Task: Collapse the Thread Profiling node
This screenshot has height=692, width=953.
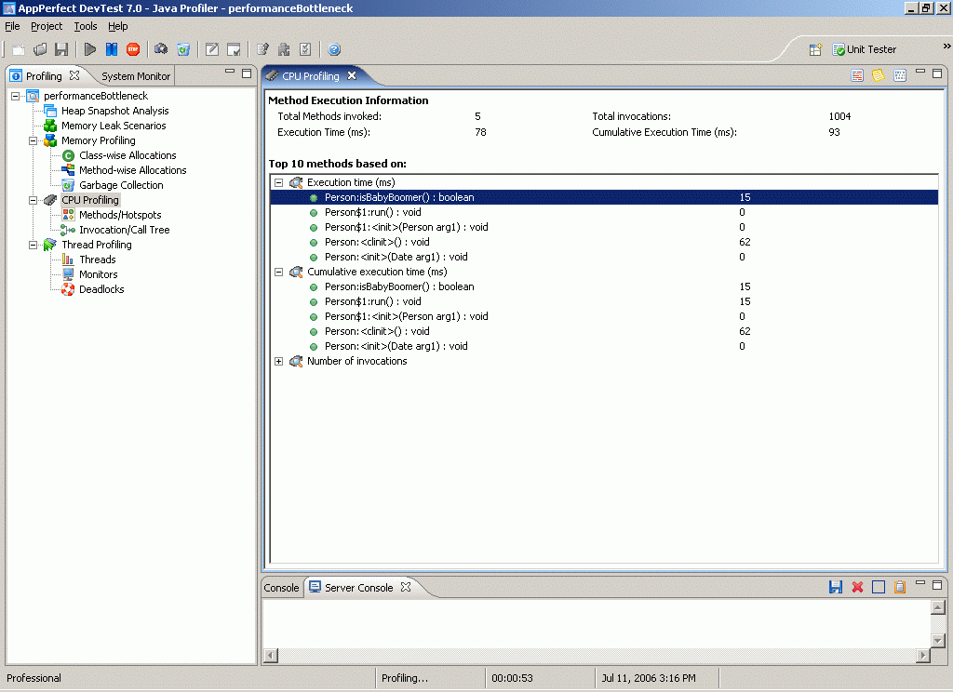Action: [33, 245]
